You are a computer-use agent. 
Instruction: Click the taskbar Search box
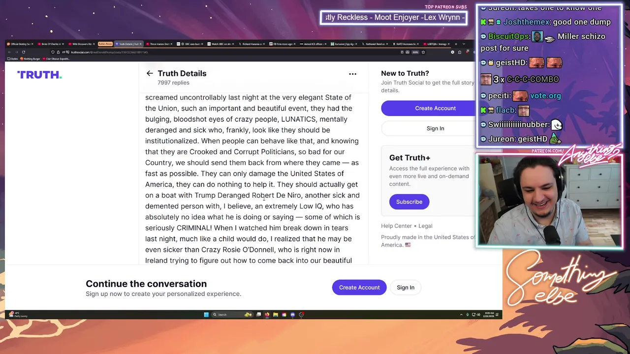(x=231, y=315)
